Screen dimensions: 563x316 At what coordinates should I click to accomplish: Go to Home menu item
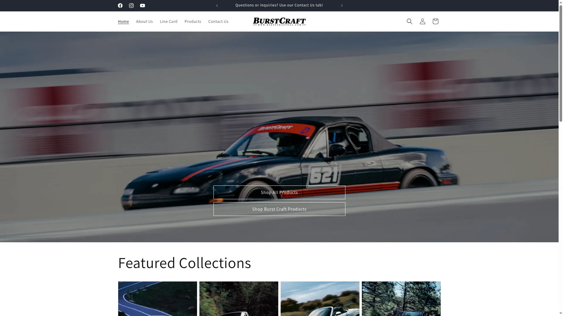click(x=123, y=21)
